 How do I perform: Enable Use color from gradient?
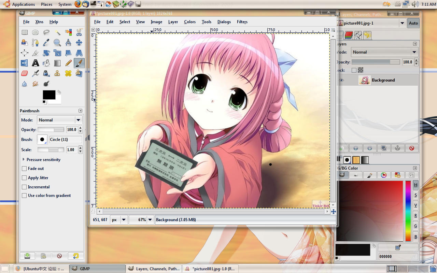click(x=24, y=196)
